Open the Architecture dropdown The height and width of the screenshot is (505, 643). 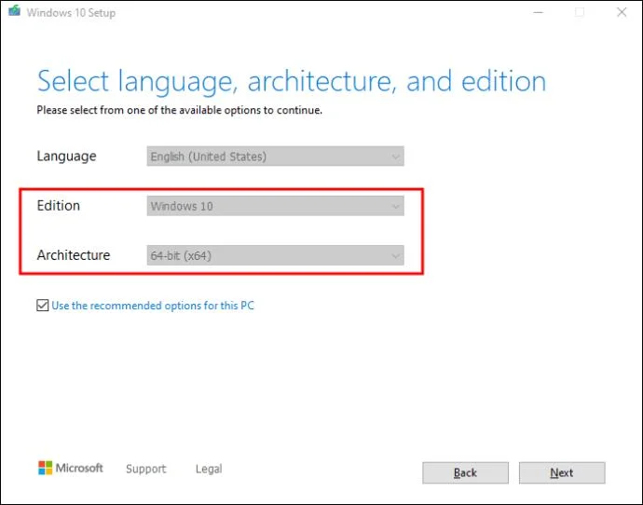pyautogui.click(x=275, y=255)
